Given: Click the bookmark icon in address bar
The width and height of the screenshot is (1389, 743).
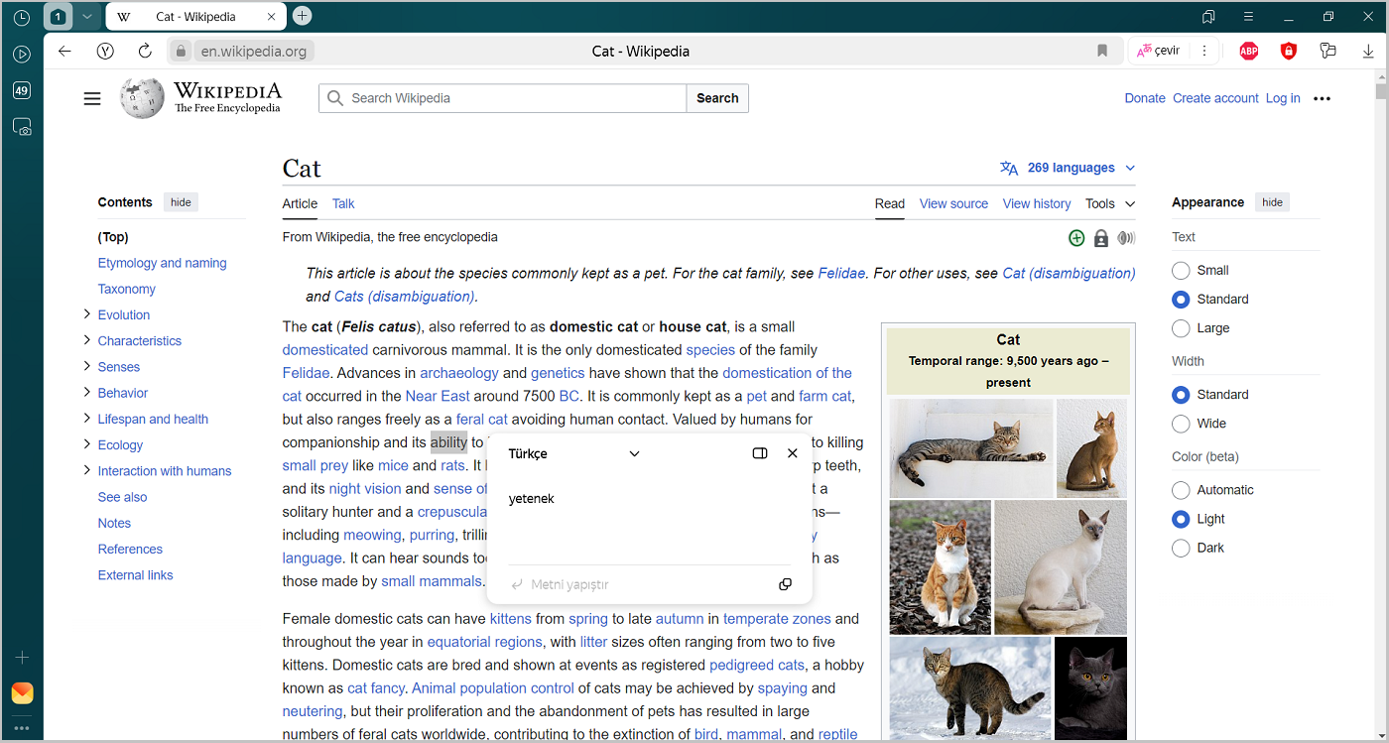Looking at the screenshot, I should coord(1102,51).
